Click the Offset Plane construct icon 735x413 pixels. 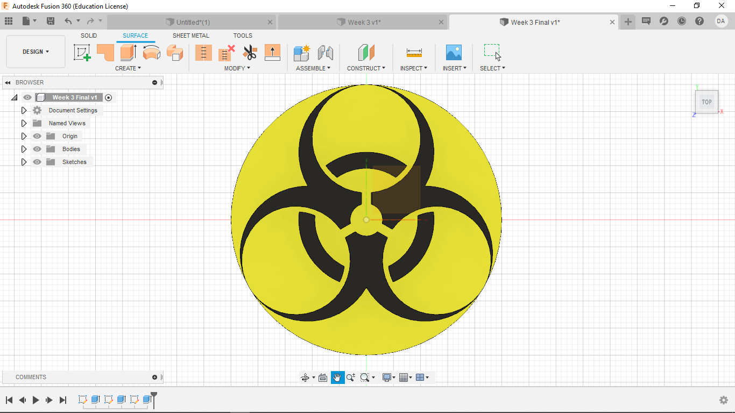[366, 52]
